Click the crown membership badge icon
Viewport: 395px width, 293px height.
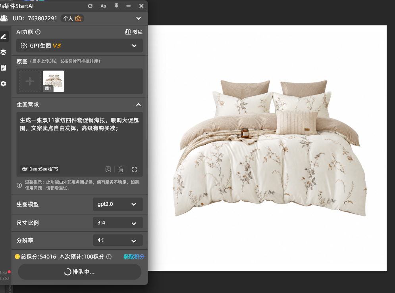(78, 18)
